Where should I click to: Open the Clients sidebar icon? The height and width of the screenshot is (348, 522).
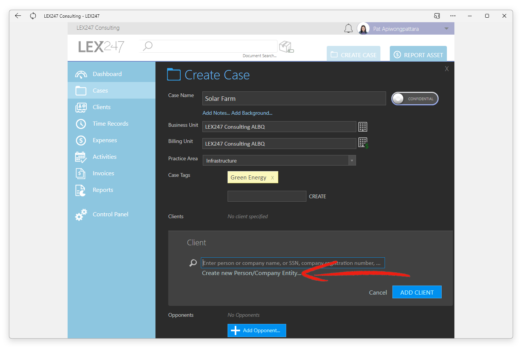(x=81, y=107)
